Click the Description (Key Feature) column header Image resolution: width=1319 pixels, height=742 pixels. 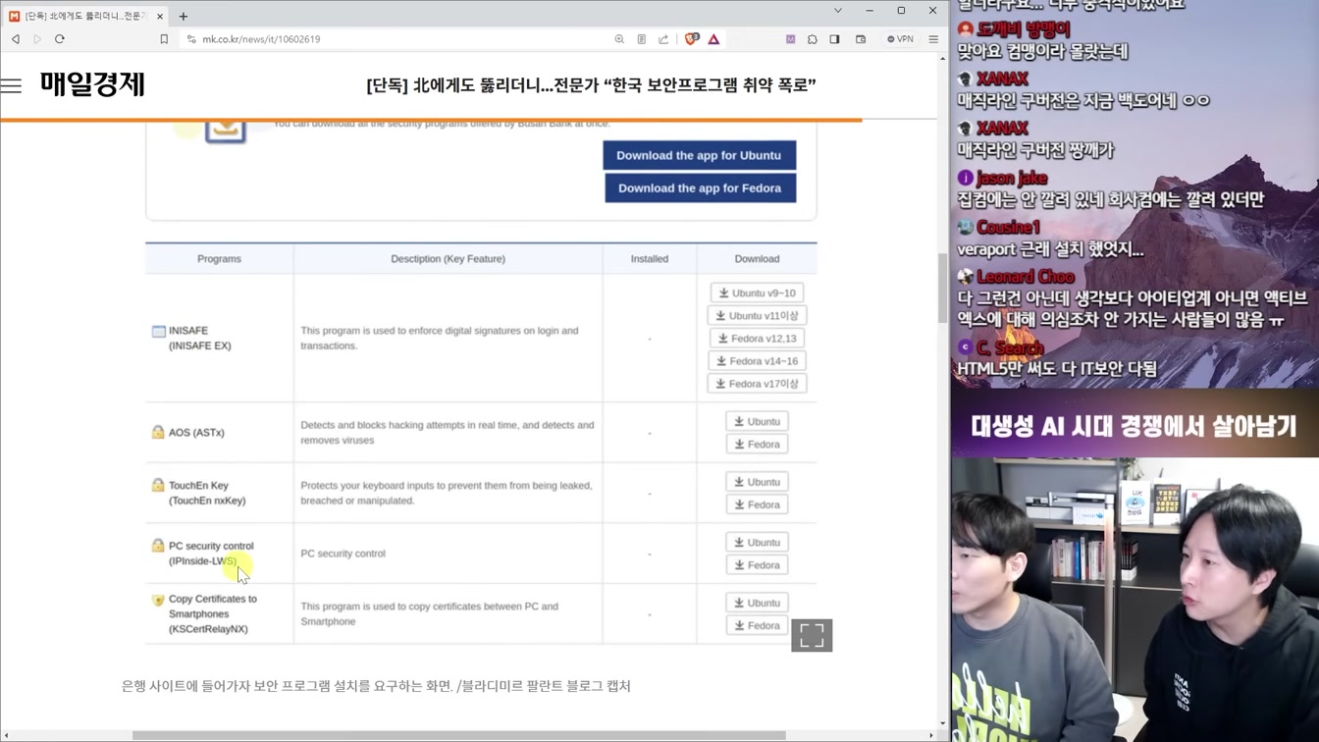[x=448, y=259]
